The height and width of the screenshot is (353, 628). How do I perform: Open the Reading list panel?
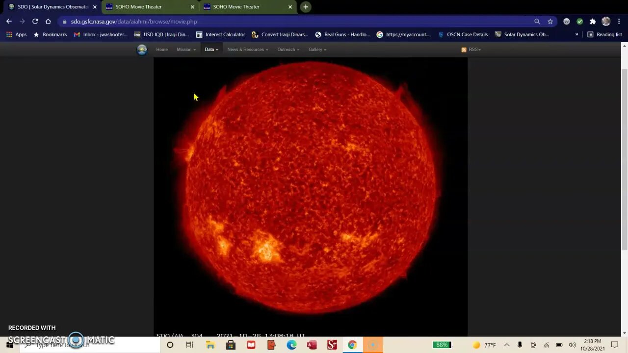pyautogui.click(x=604, y=35)
